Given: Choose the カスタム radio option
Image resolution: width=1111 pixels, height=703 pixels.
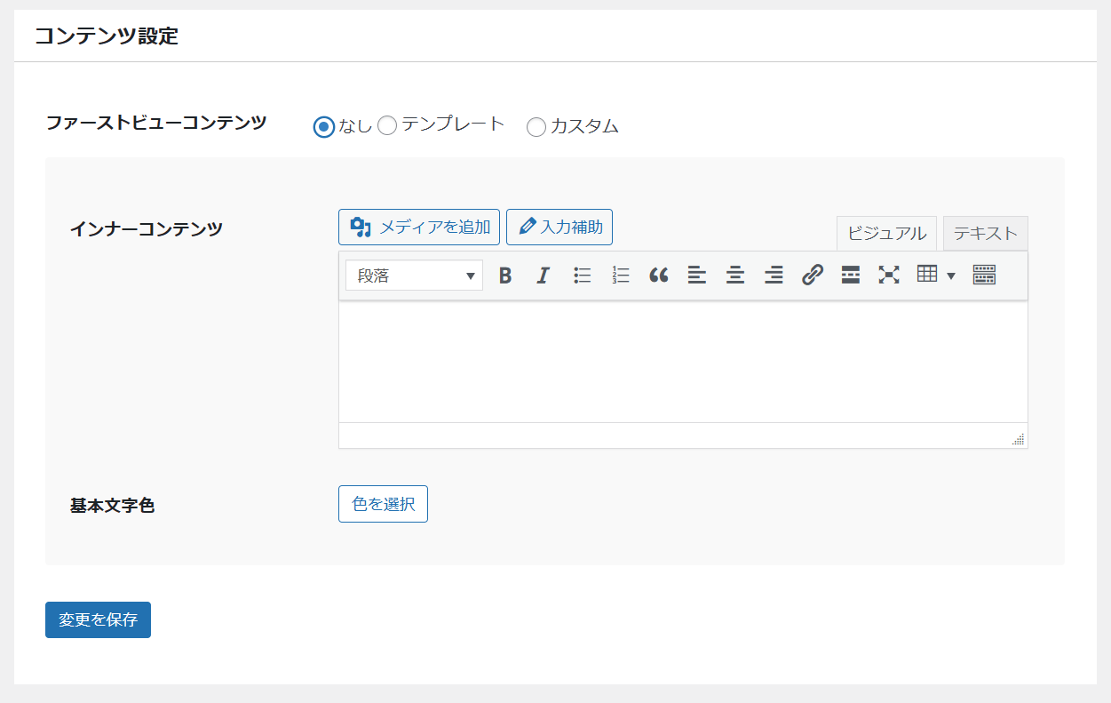Looking at the screenshot, I should pos(536,127).
